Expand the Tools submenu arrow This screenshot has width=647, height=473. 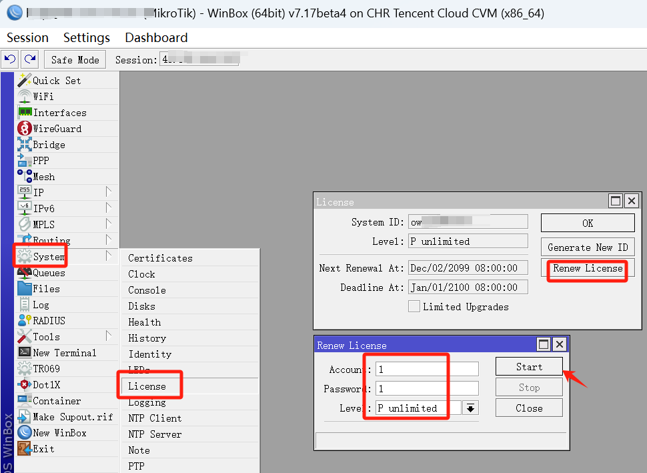pos(108,336)
